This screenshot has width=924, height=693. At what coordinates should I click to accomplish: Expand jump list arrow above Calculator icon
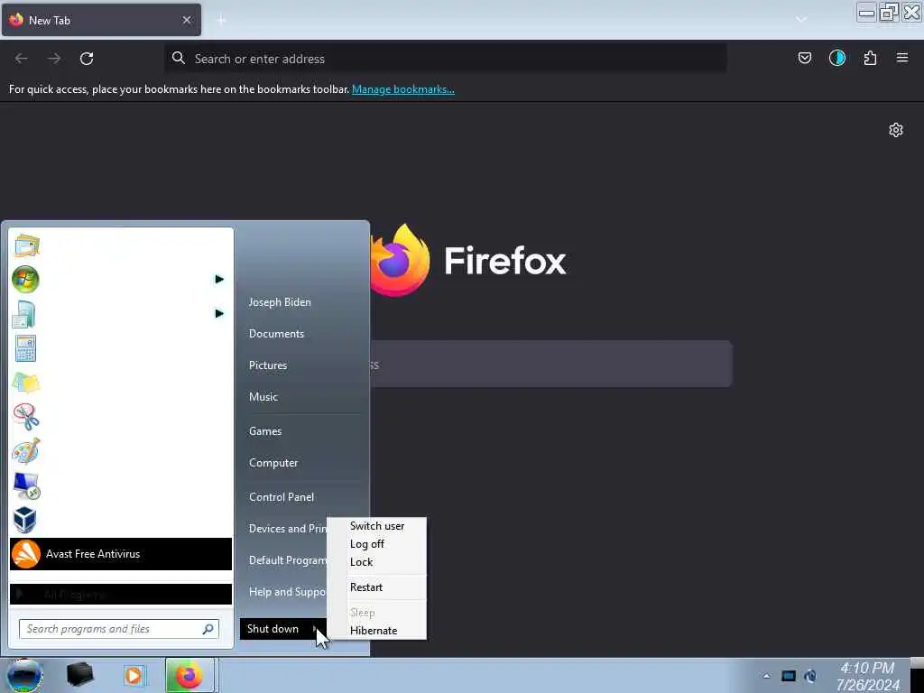[x=219, y=313]
